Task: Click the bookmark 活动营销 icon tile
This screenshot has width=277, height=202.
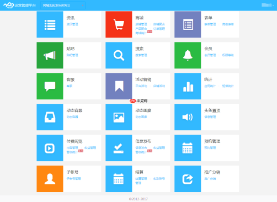Action: [119, 86]
